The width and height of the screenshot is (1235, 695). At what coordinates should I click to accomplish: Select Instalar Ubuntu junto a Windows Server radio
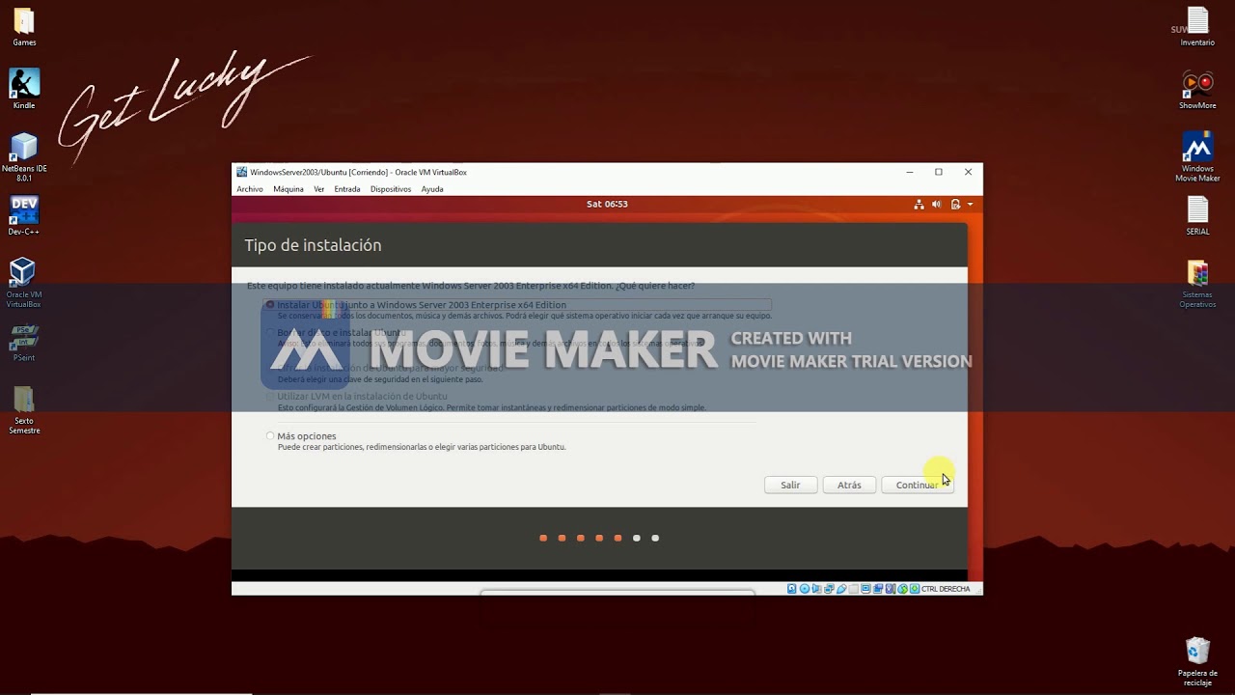click(270, 305)
